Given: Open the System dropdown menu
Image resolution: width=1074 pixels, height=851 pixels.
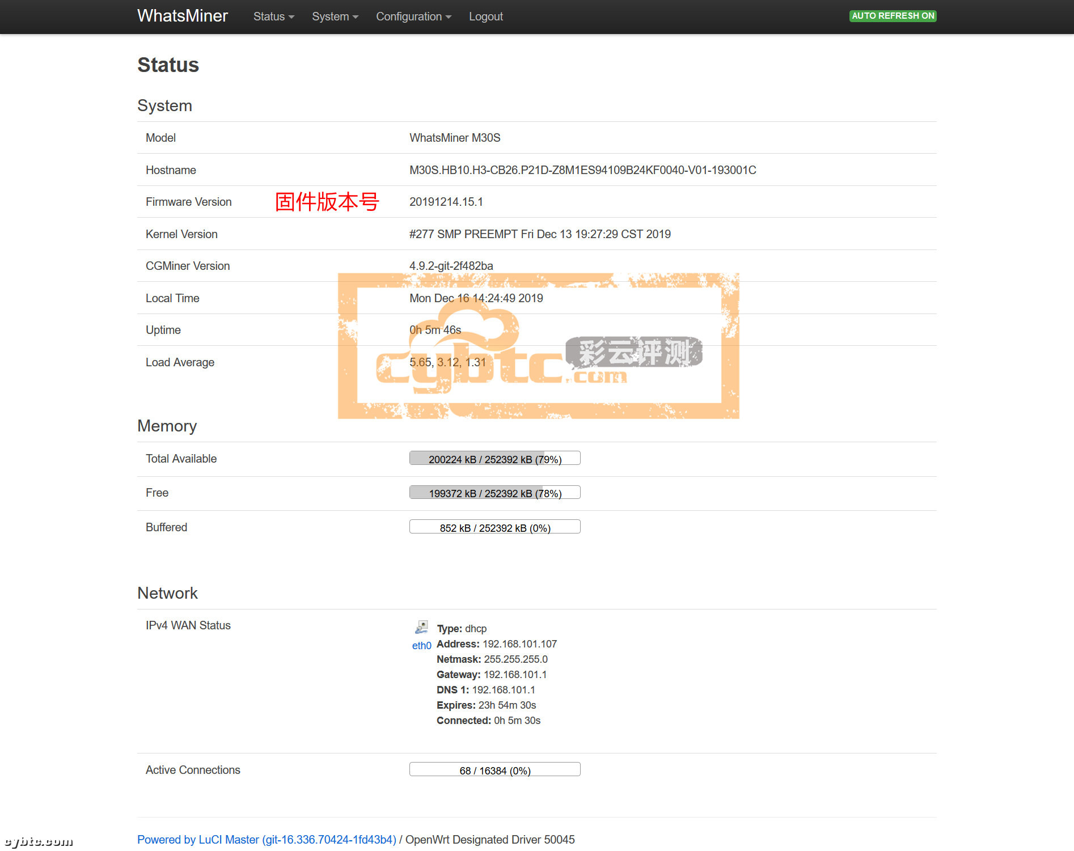Looking at the screenshot, I should 335,16.
